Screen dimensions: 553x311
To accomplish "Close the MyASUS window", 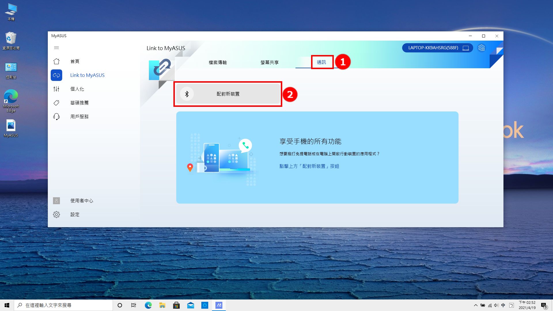I will (x=497, y=36).
